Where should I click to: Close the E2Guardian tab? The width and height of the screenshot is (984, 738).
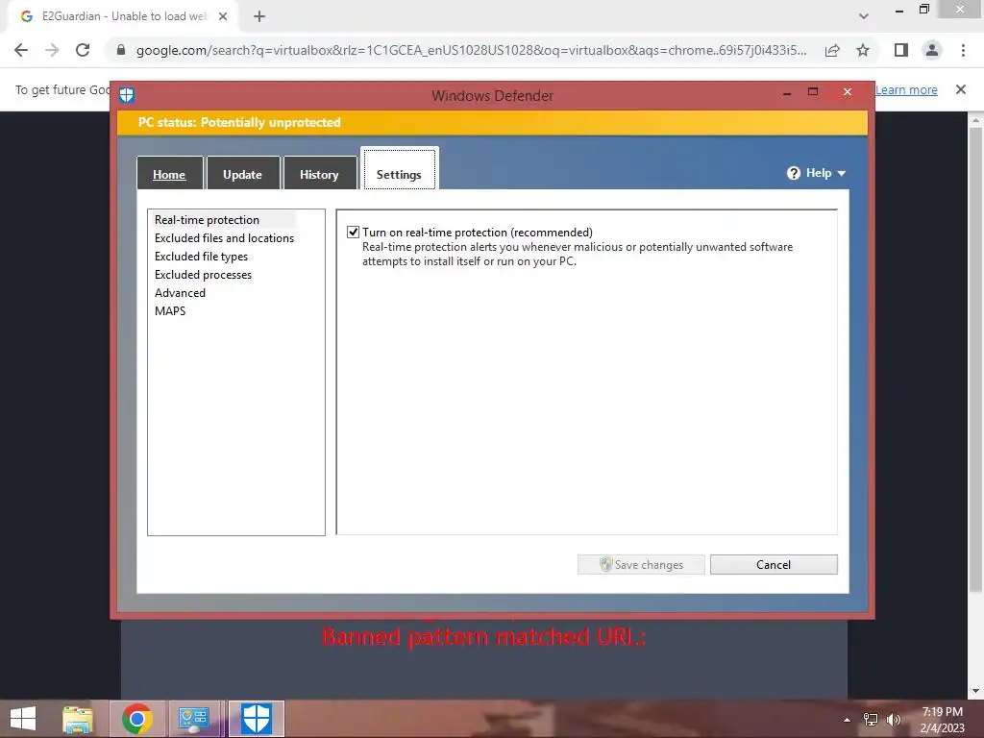223,16
